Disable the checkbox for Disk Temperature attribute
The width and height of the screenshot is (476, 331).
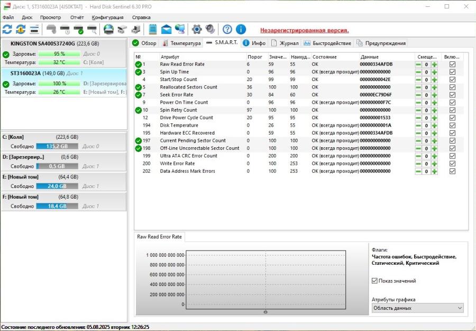point(452,126)
